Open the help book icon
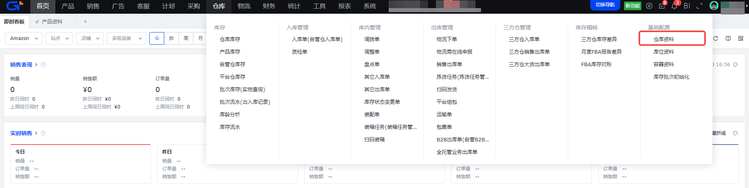The width and height of the screenshot is (749, 188). [728, 38]
